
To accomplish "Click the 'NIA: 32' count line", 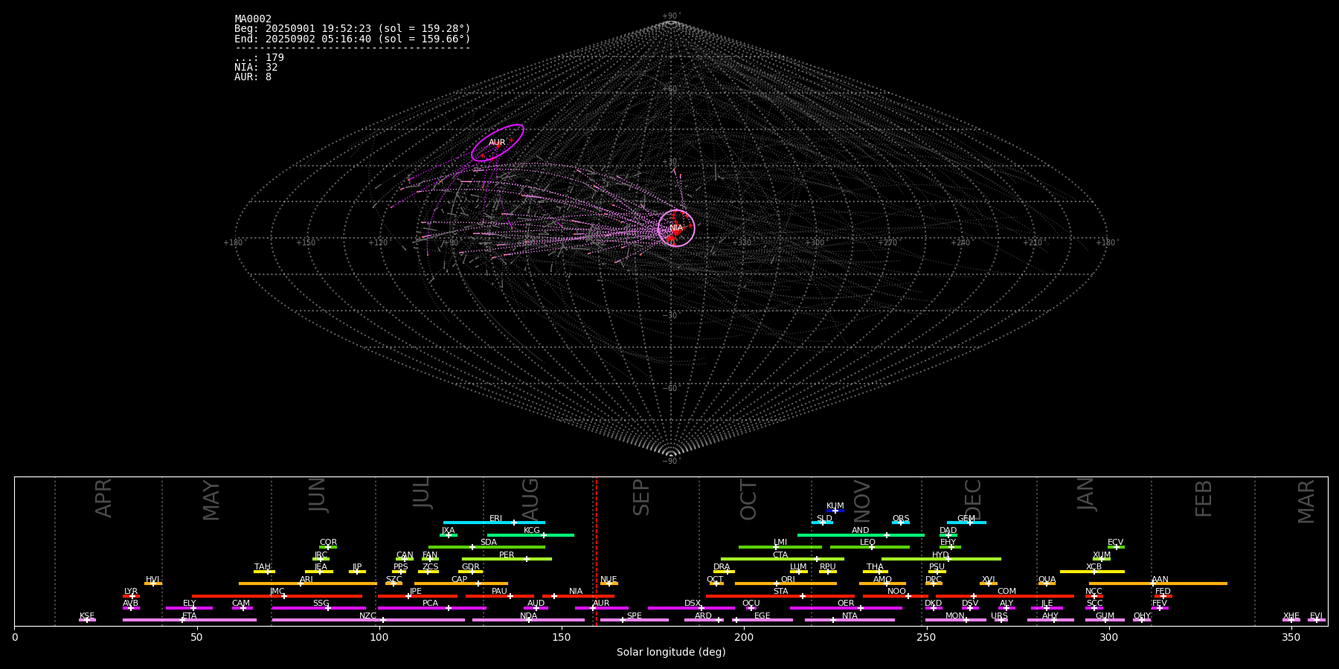I will pos(256,68).
